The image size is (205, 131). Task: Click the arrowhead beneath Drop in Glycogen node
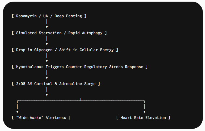(47, 61)
